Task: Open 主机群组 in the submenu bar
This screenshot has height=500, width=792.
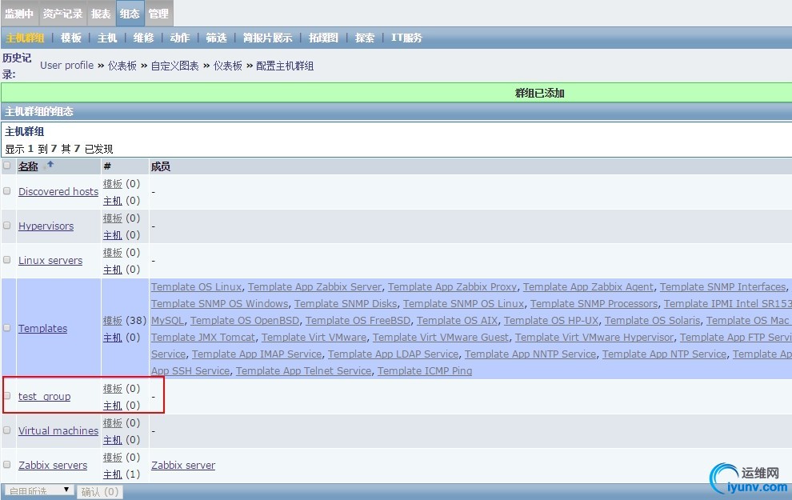Action: (x=26, y=38)
